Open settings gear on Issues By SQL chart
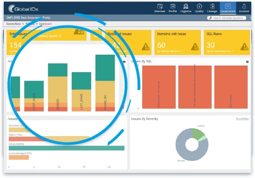The image size is (255, 178). coord(247,62)
